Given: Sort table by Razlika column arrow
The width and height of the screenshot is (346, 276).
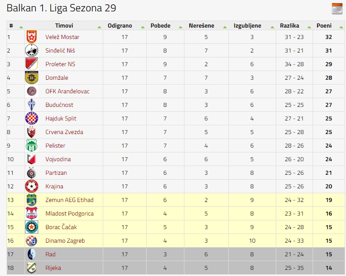Looking at the screenshot, I should tap(309, 27).
